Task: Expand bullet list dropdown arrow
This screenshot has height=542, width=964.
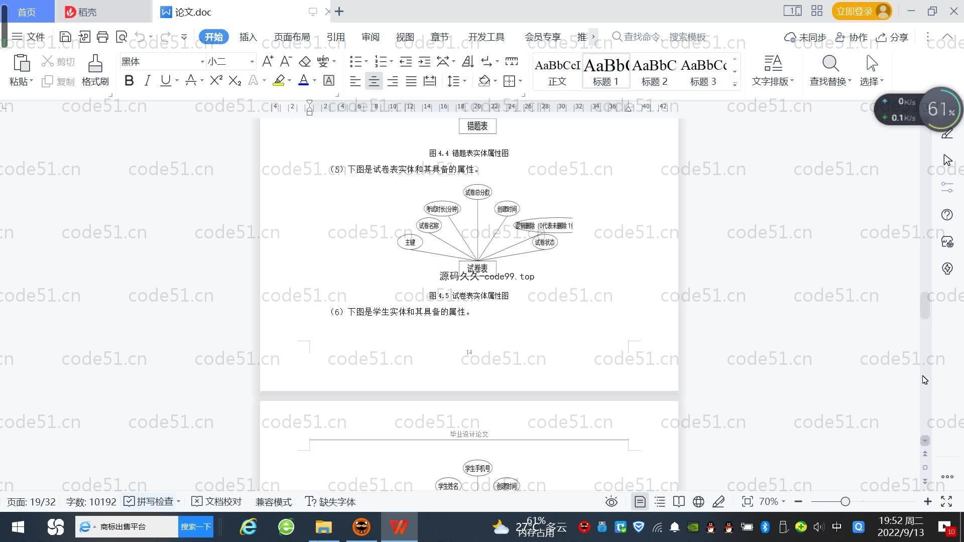Action: (x=366, y=62)
